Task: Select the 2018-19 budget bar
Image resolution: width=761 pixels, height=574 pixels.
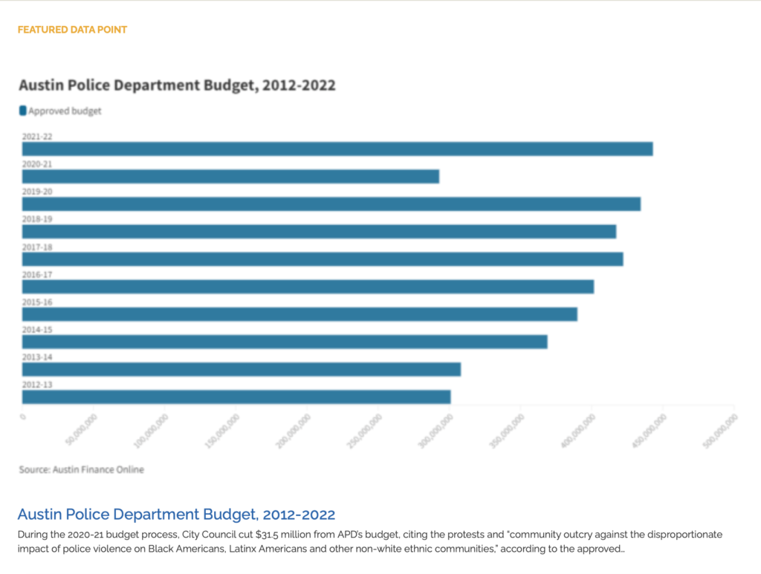Action: [319, 232]
